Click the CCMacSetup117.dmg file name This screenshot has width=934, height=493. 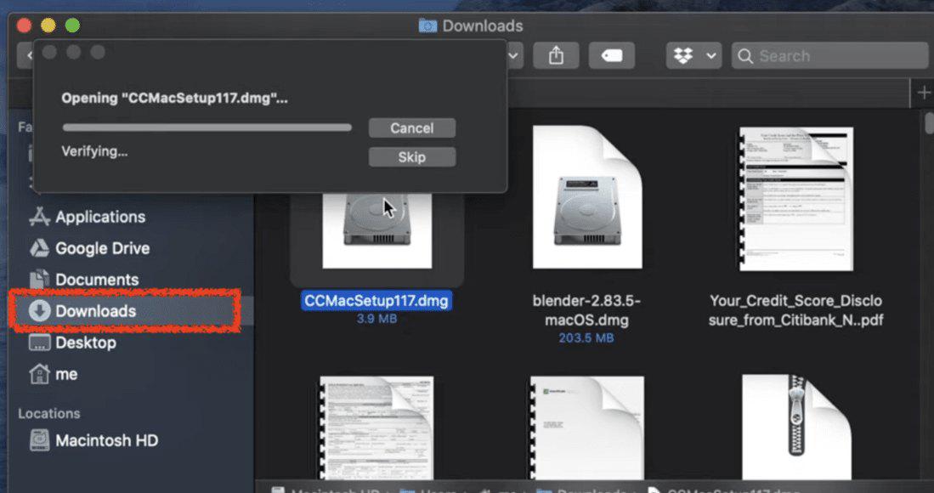click(376, 301)
